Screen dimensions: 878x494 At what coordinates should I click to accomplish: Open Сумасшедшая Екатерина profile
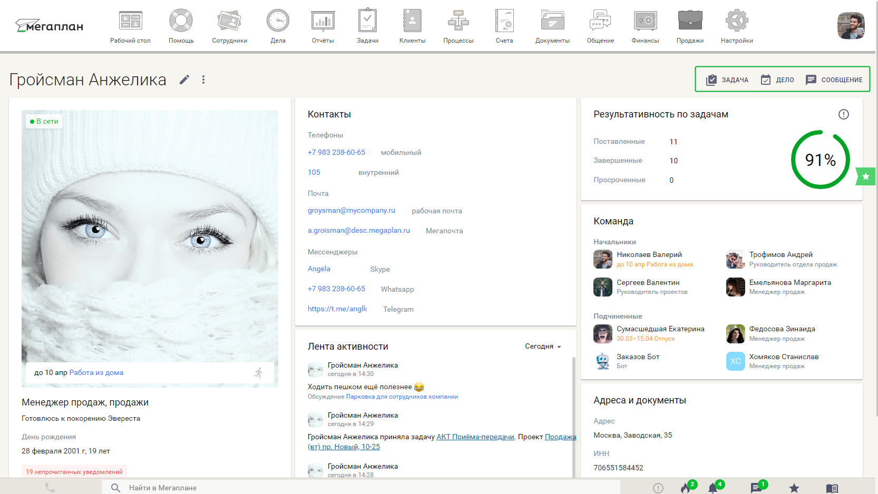pyautogui.click(x=660, y=329)
